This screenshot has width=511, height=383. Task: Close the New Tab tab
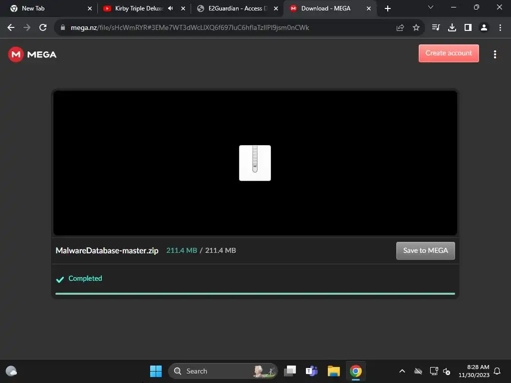pyautogui.click(x=90, y=8)
